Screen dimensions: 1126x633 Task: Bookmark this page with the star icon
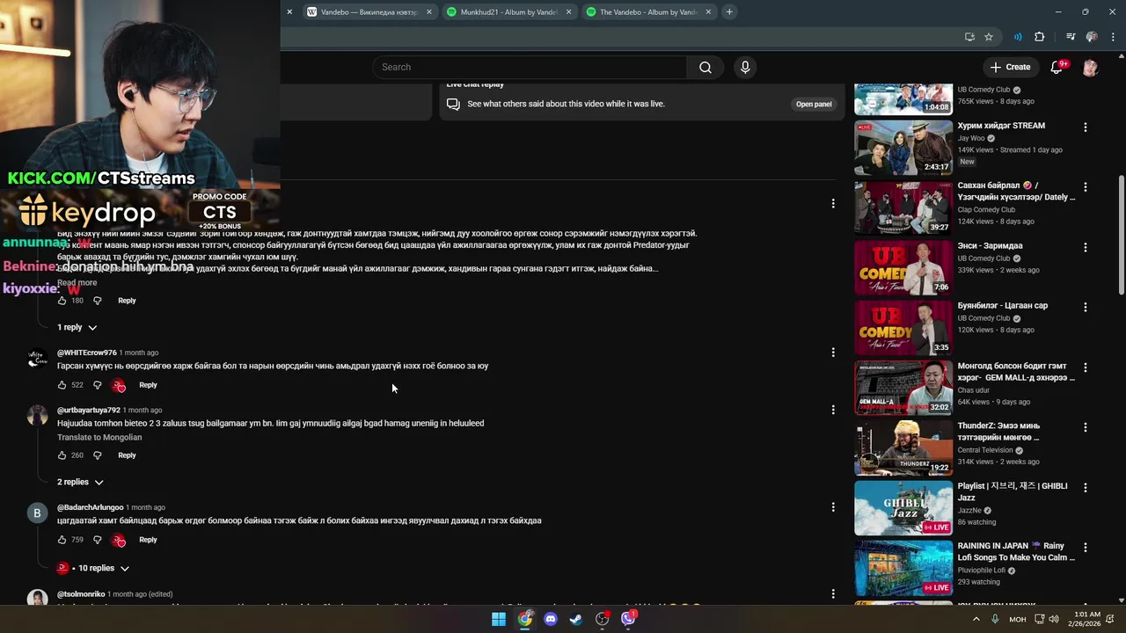(989, 37)
